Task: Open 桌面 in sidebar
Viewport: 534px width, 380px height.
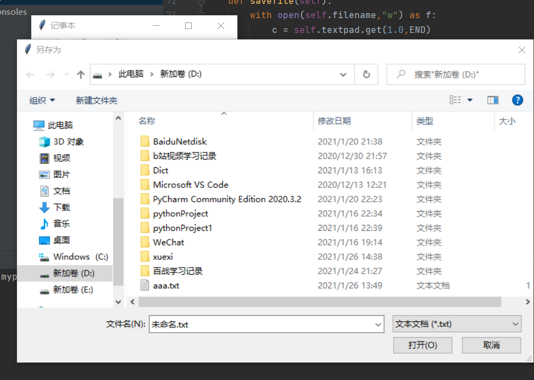Action: tap(55, 240)
